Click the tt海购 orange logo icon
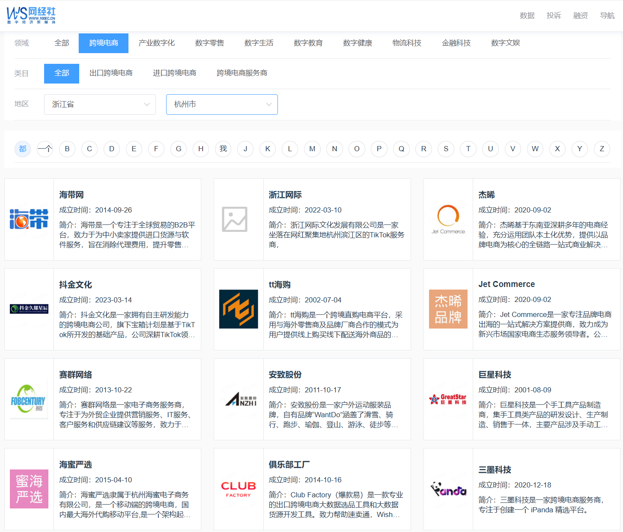Image resolution: width=623 pixels, height=532 pixels. [x=238, y=309]
